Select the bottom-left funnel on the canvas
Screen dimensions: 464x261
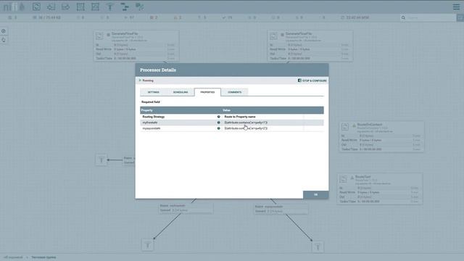click(x=148, y=245)
